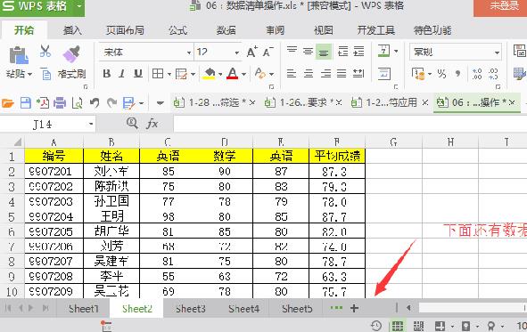Click decrease decimal places icon
Viewport: 527px width, 332px height.
click(x=493, y=74)
